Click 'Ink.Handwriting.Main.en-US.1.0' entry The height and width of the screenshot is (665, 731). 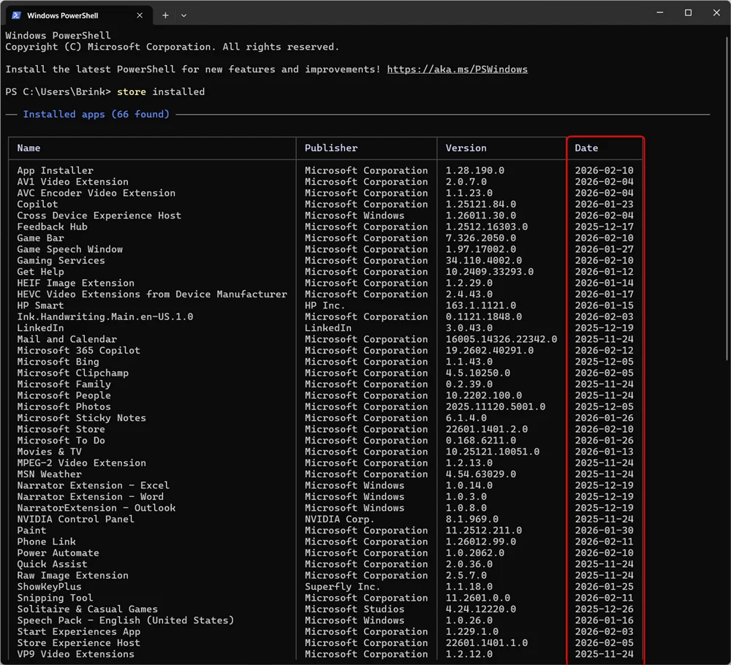(x=105, y=316)
